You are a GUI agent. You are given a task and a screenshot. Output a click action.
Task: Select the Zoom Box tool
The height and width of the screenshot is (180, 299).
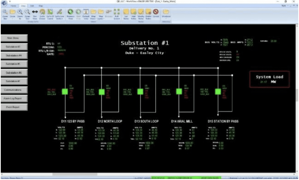5,14
